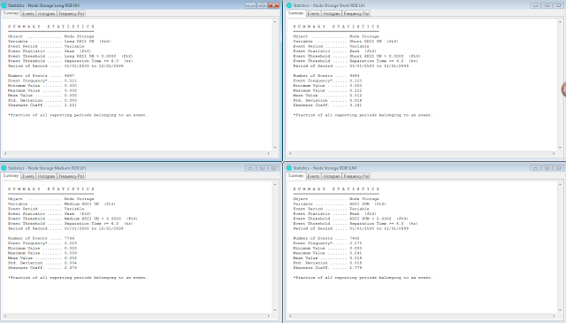Screen dimensions: 566x323
Task: Minimize the RDII SUM statistics window
Action: point(536,168)
